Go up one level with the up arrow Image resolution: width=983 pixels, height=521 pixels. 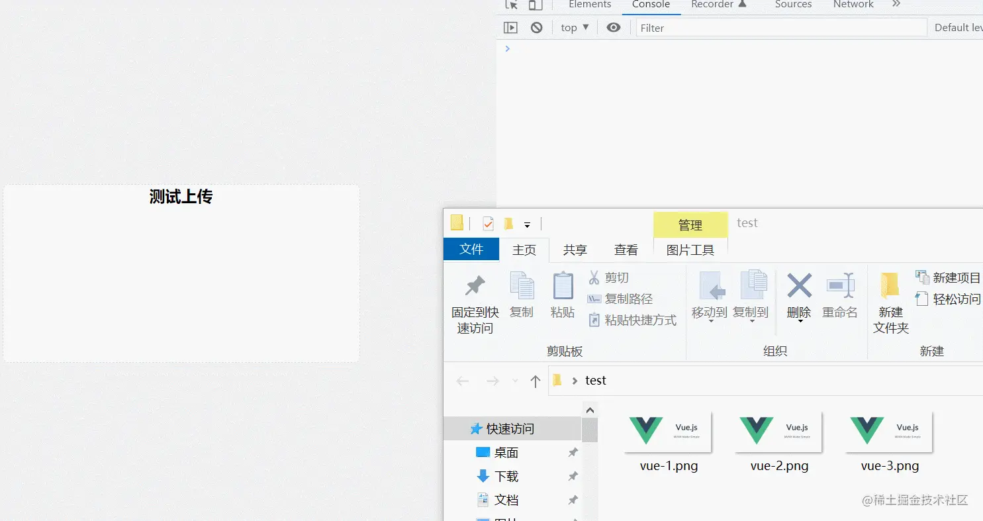536,381
